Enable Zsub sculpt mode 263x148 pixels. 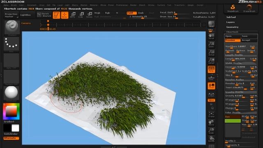(141, 13)
